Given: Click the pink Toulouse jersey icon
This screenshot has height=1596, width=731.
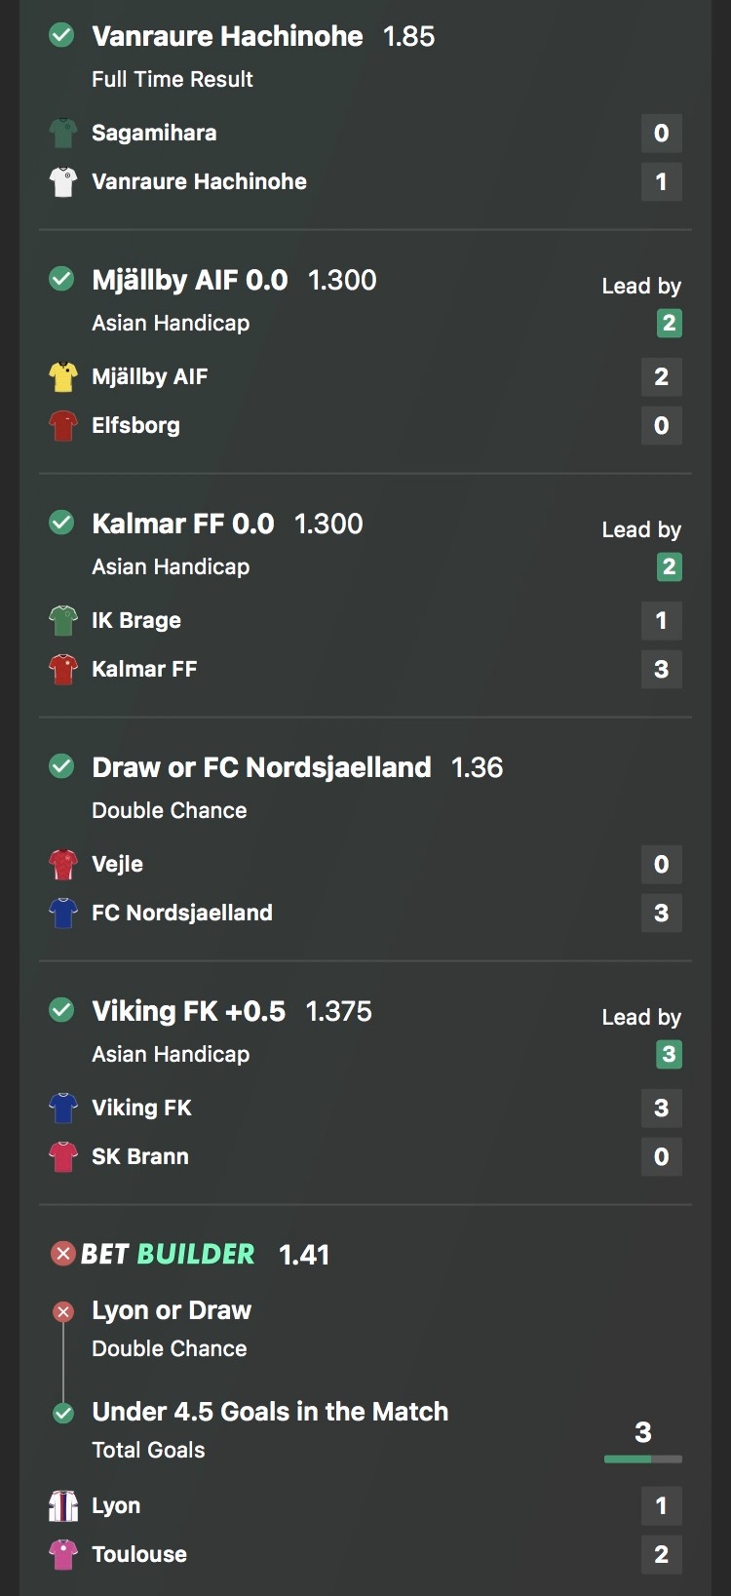Looking at the screenshot, I should pyautogui.click(x=63, y=1555).
